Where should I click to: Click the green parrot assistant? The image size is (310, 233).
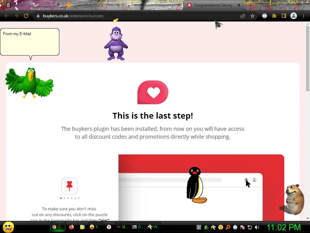point(29,83)
